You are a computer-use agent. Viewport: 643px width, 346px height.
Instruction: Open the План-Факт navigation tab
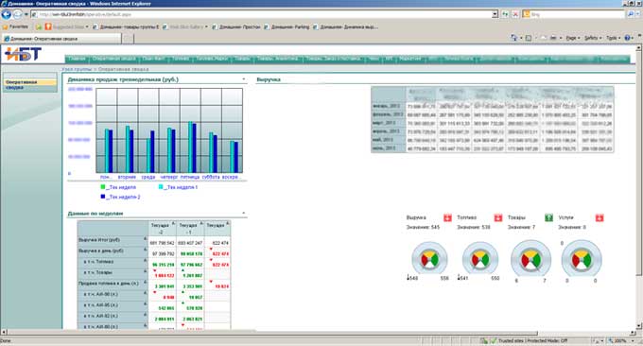coord(153,59)
